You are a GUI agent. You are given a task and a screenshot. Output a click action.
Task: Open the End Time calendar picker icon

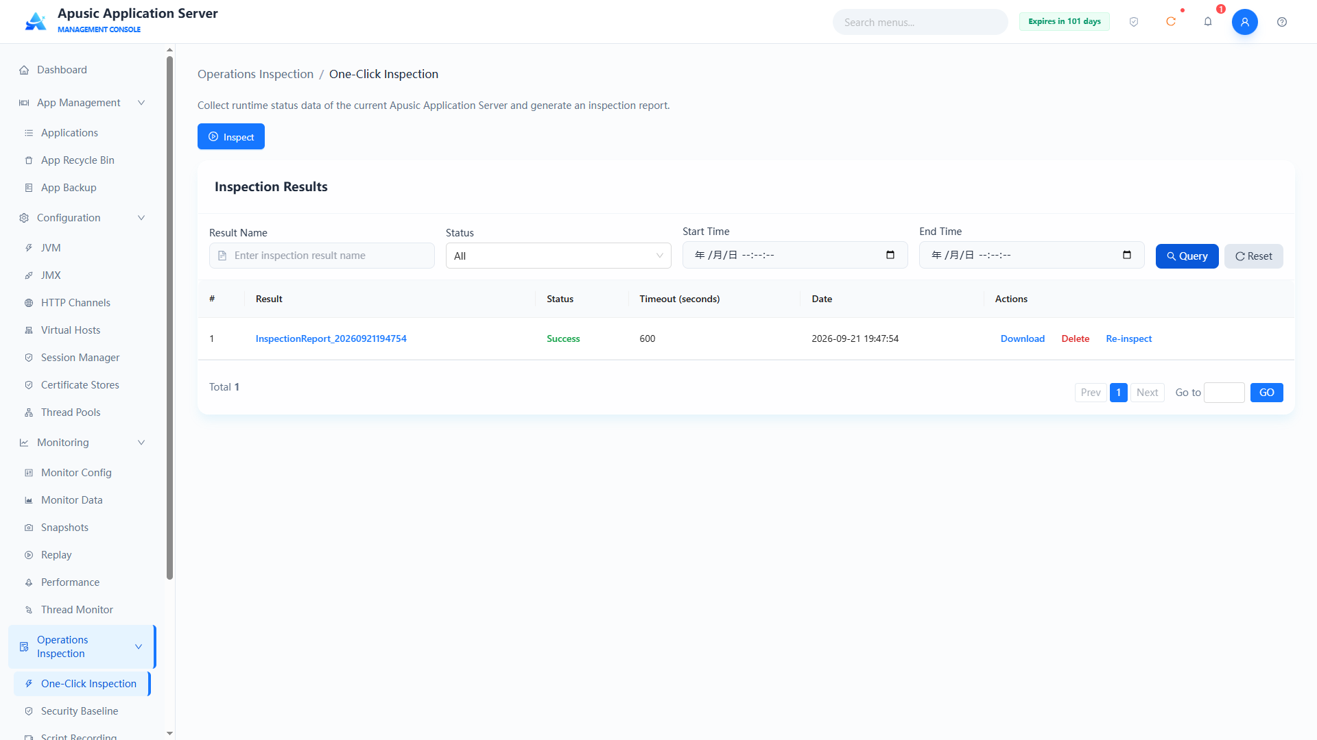tap(1127, 255)
